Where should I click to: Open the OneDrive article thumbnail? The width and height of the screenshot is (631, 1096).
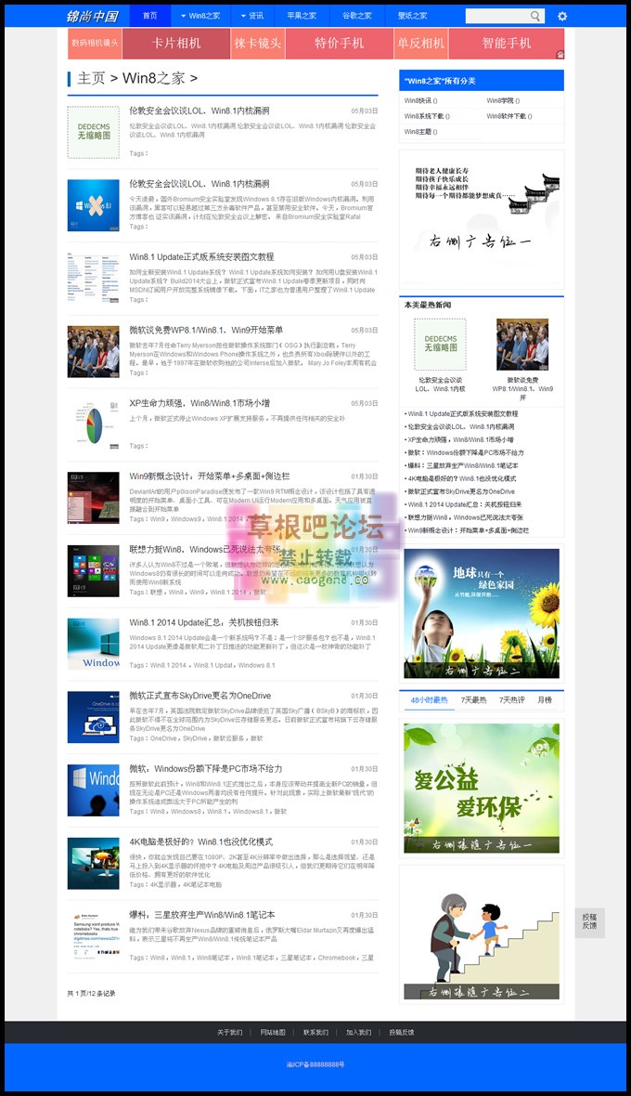93,717
